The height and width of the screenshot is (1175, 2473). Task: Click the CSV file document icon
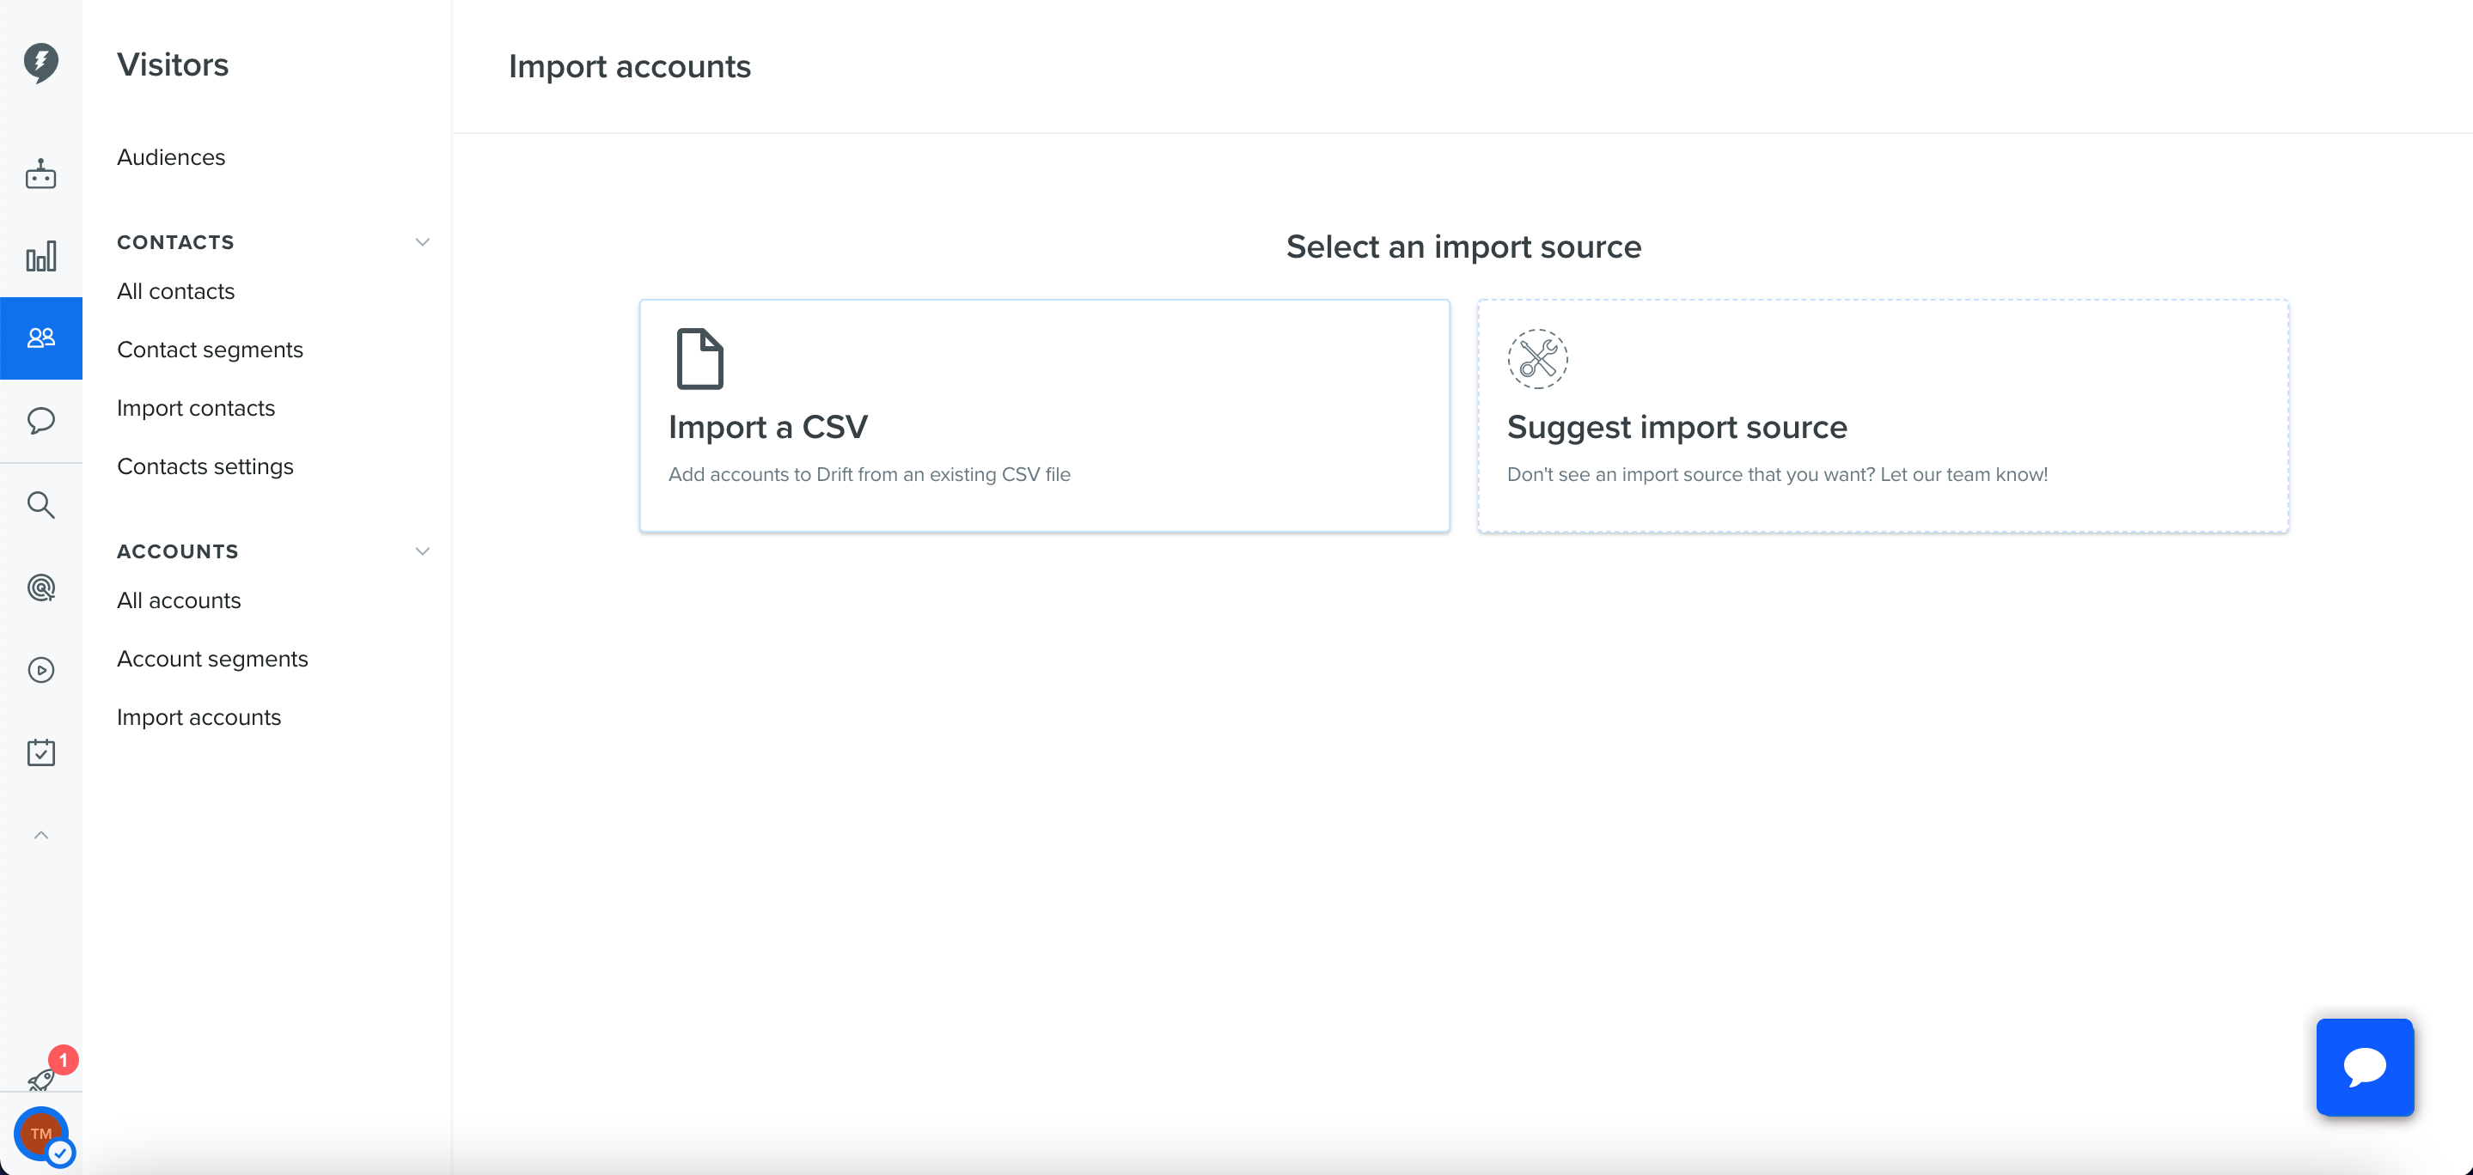pyautogui.click(x=699, y=359)
